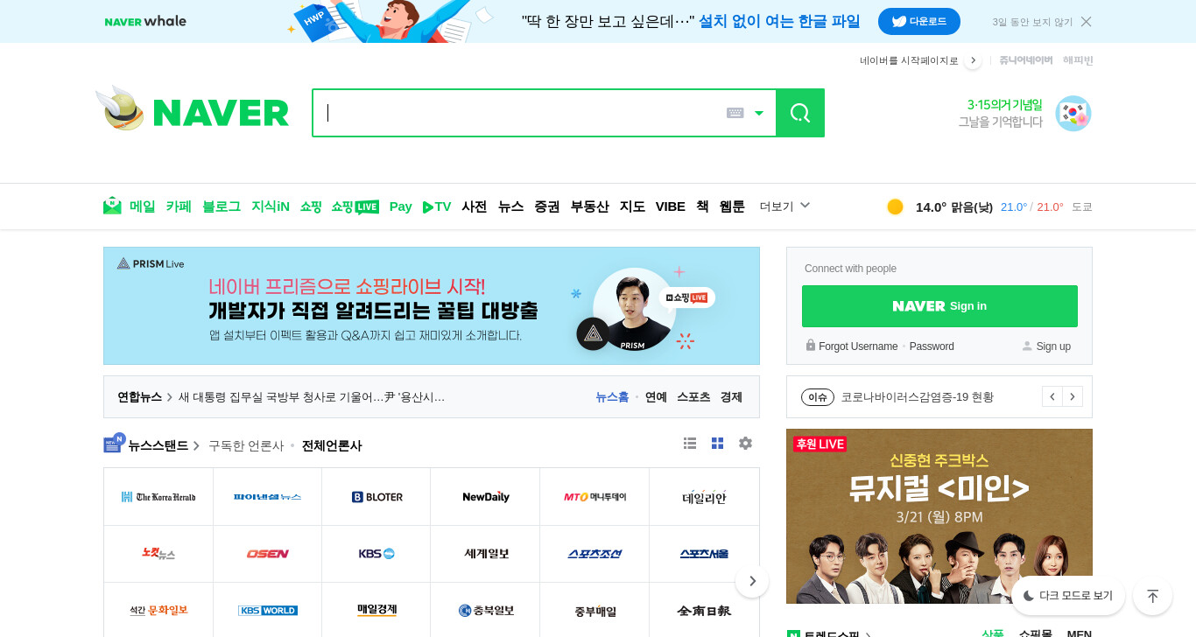Open the 지도 map menu item
Viewport: 1196px width, 637px height.
coord(632,206)
